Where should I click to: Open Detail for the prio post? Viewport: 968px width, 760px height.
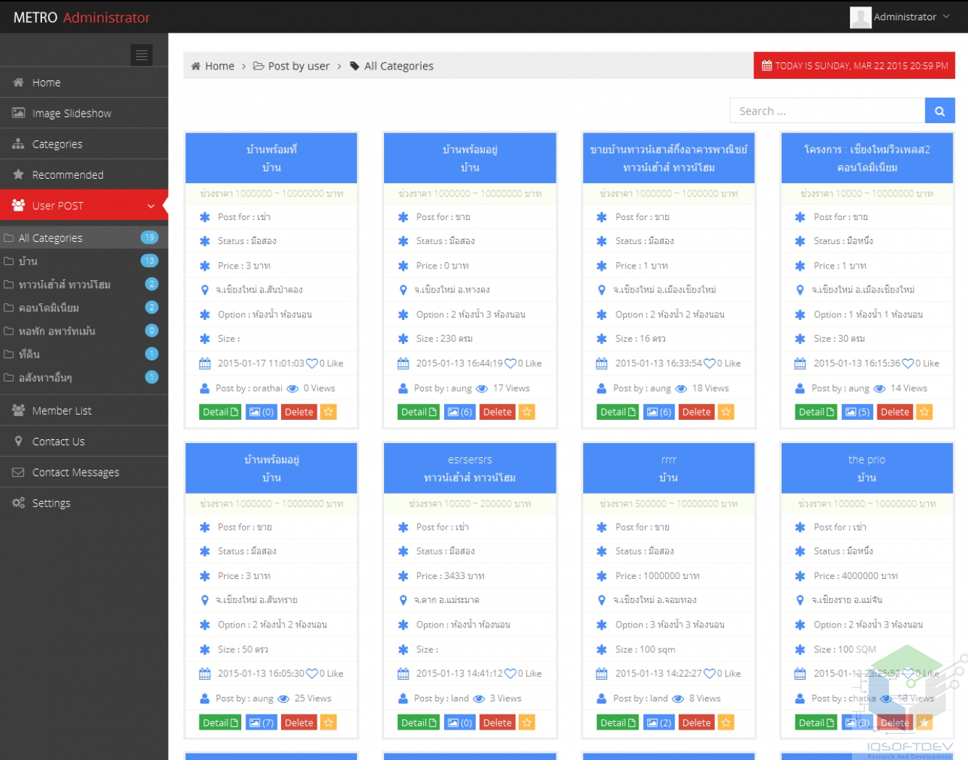pyautogui.click(x=817, y=722)
